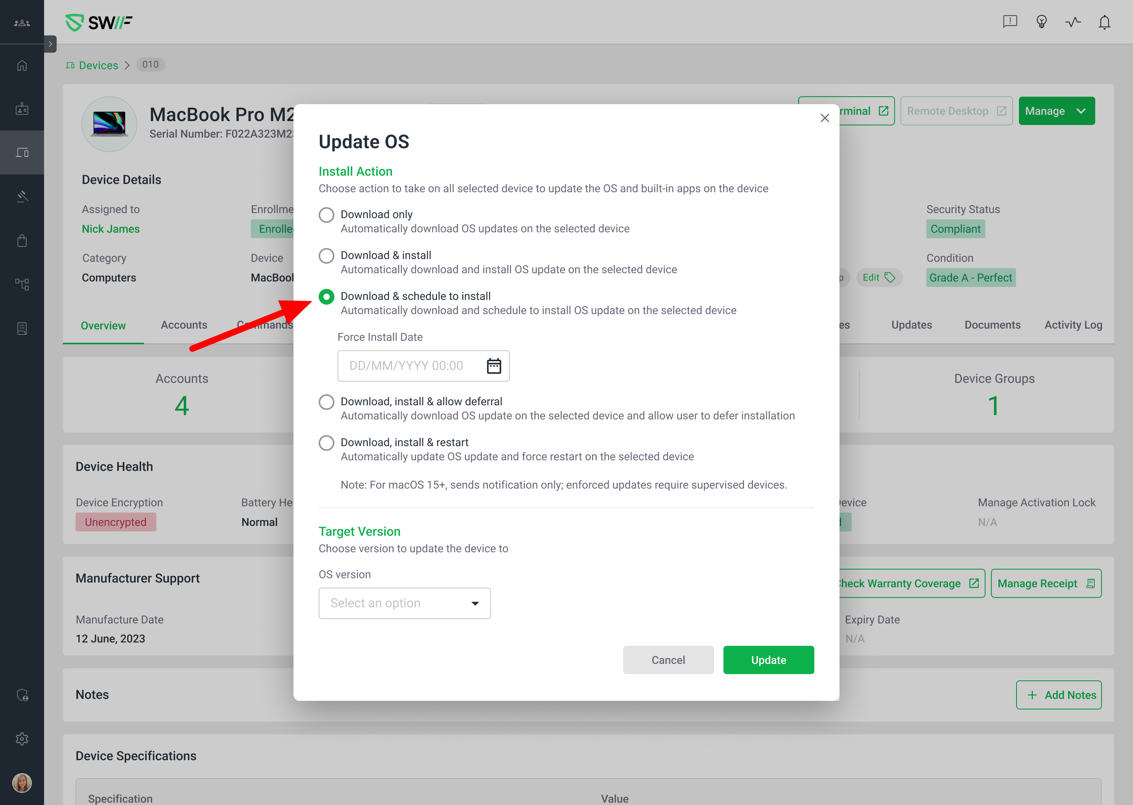1133x805 pixels.
Task: Click the Computers category value
Action: (x=109, y=278)
